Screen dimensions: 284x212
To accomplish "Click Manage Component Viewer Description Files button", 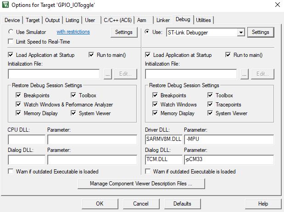I will click(x=141, y=184).
